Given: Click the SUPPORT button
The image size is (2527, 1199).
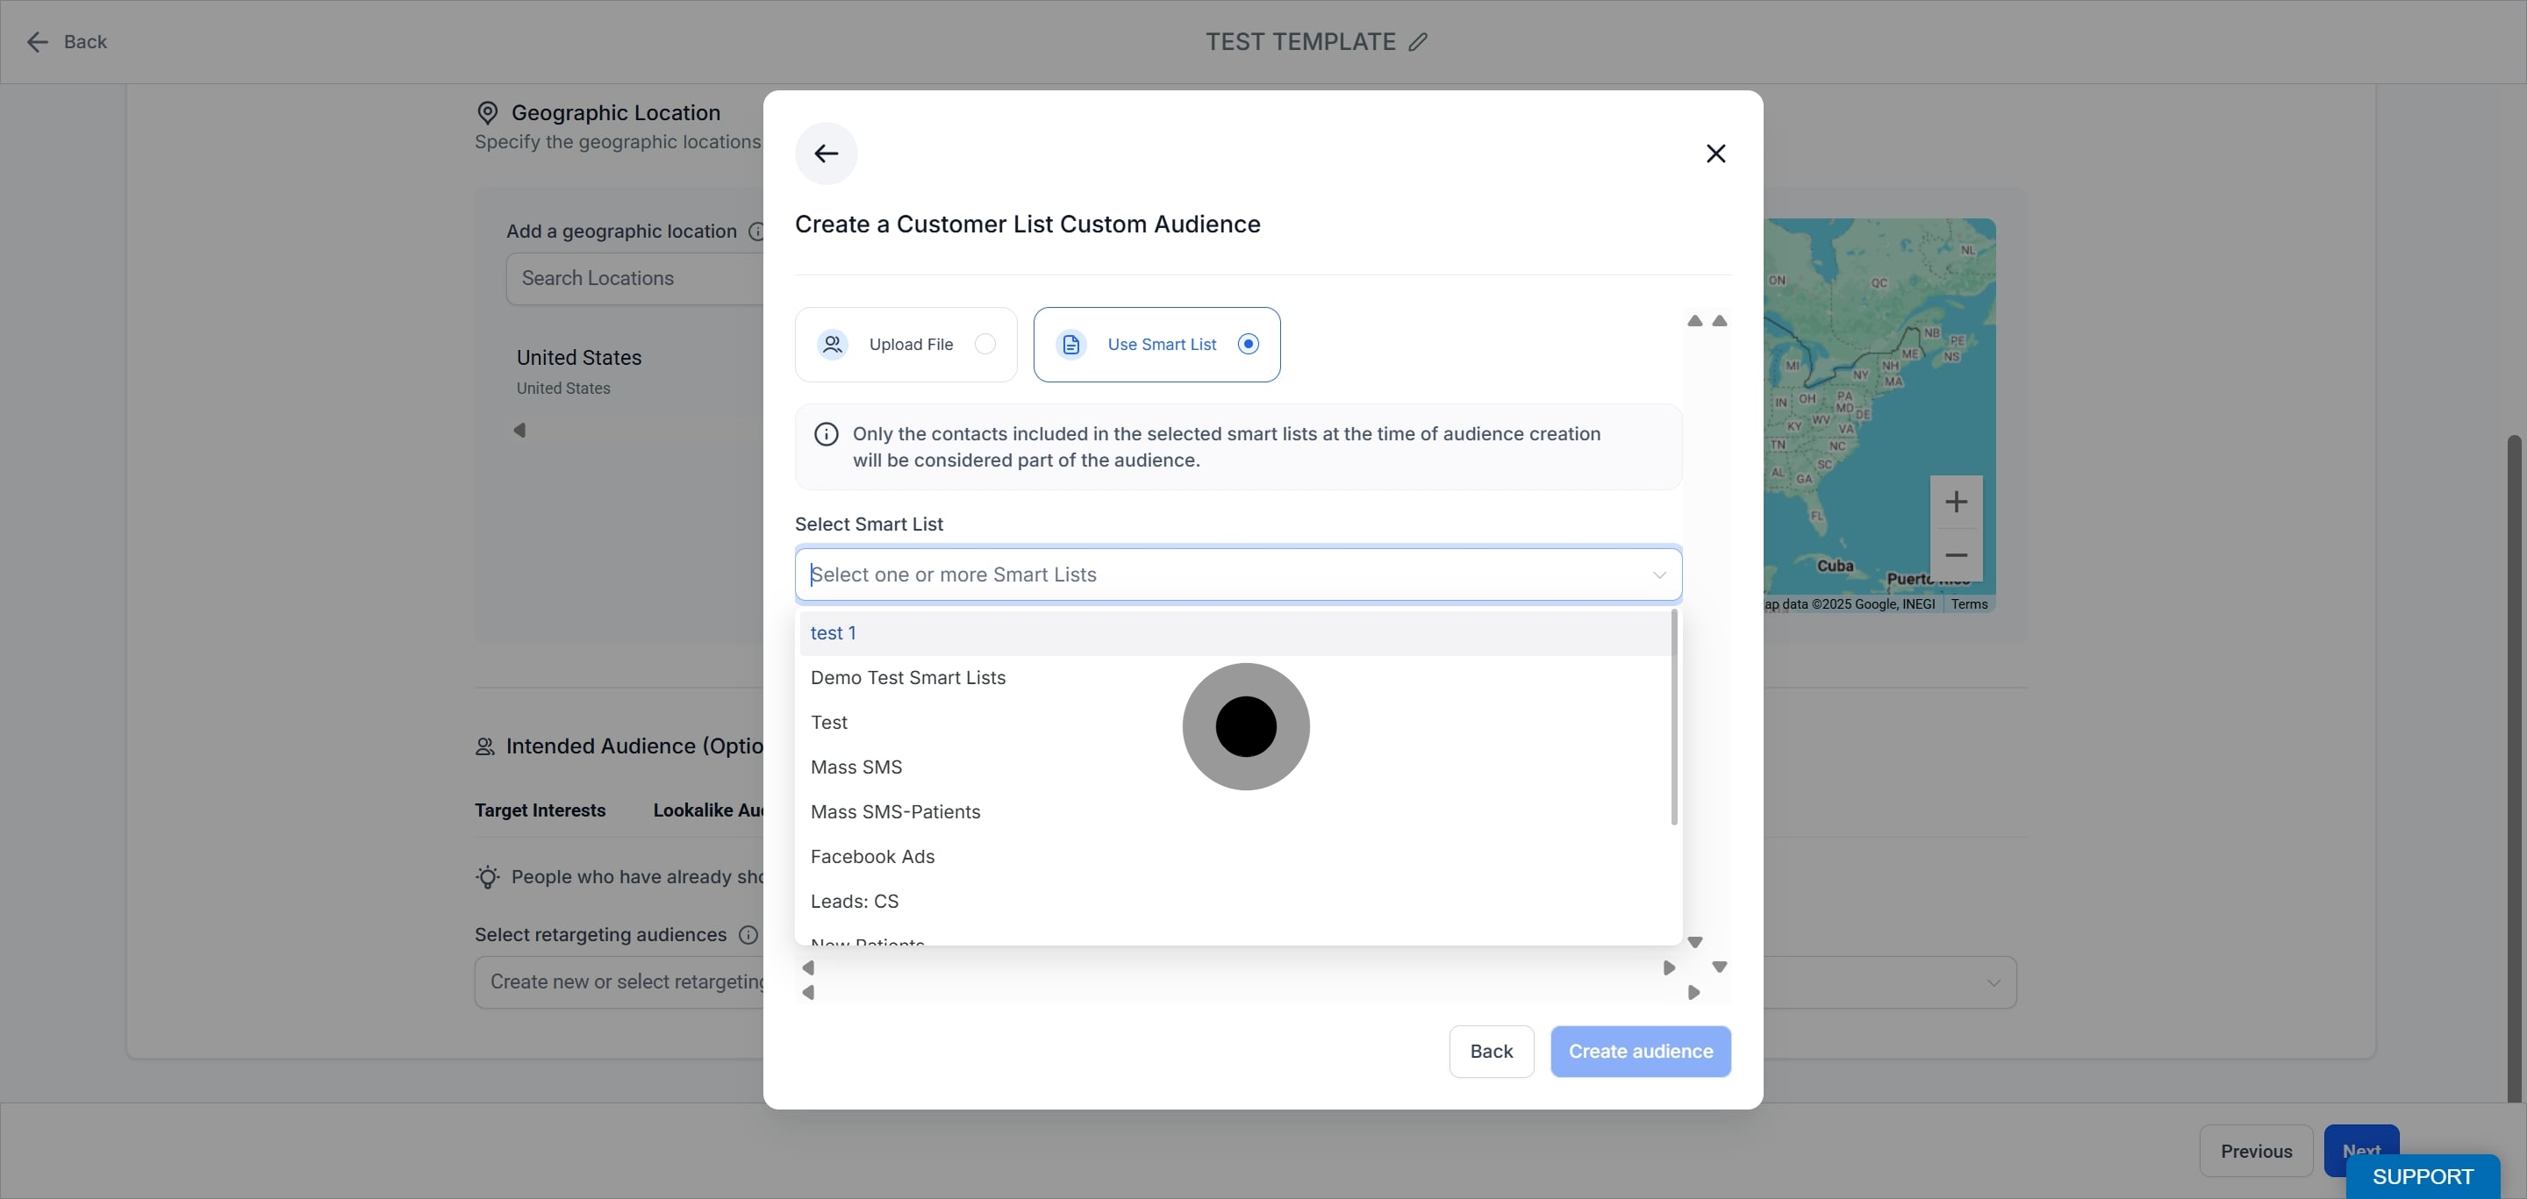Looking at the screenshot, I should click(x=2422, y=1176).
